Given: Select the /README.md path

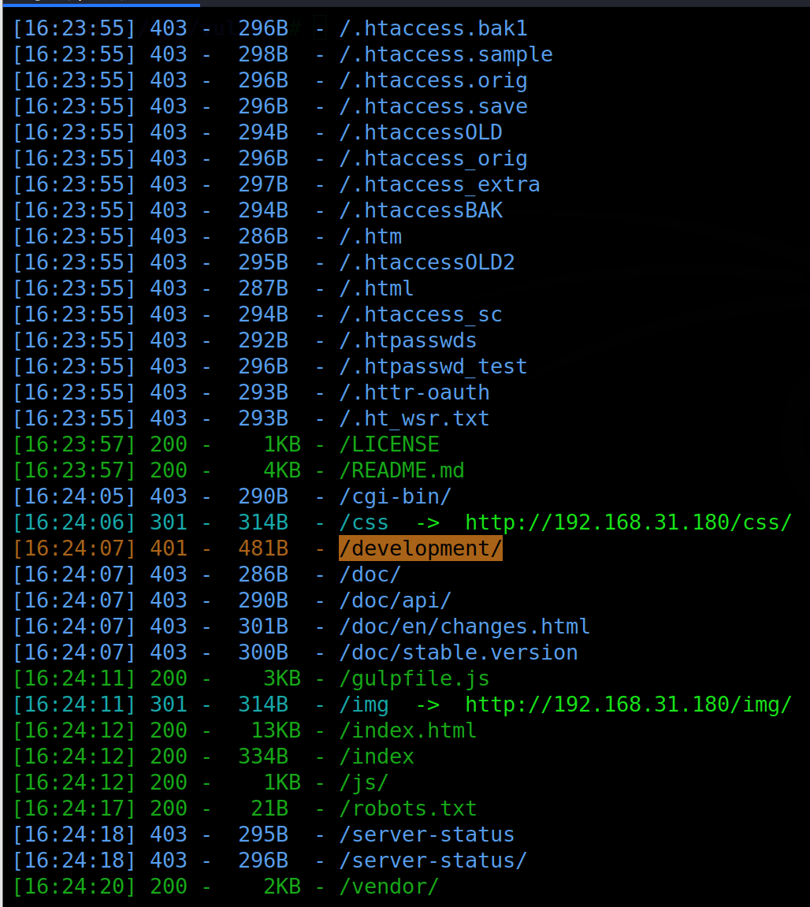Looking at the screenshot, I should [402, 471].
